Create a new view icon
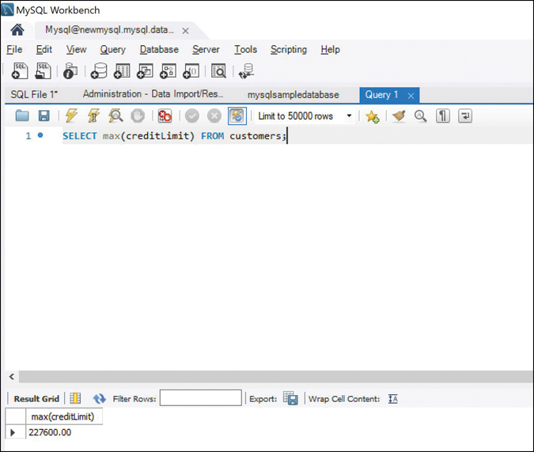The height and width of the screenshot is (452, 534). click(145, 71)
